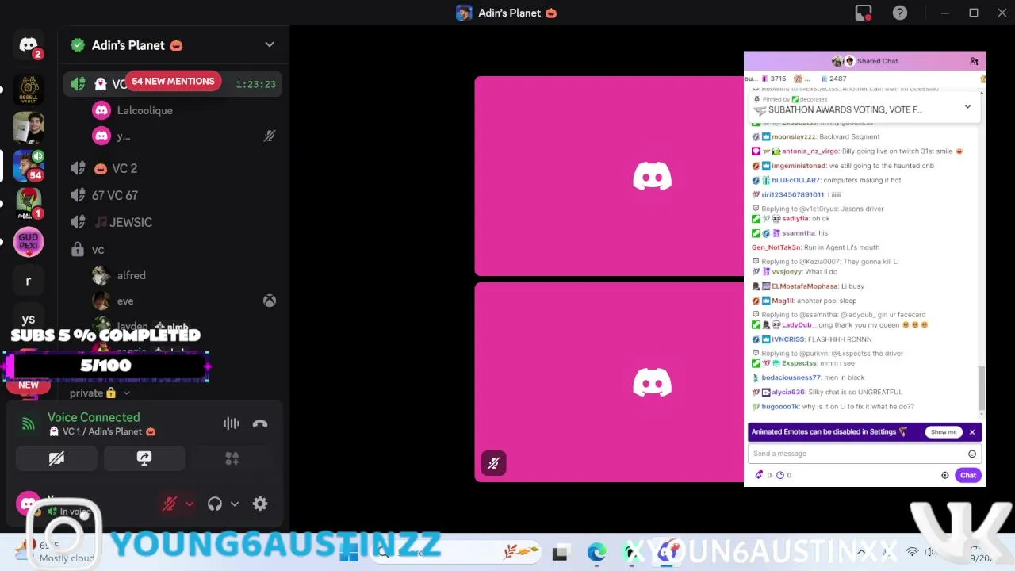Image resolution: width=1015 pixels, height=571 pixels.
Task: Open Microsoft Edge from the taskbar
Action: click(596, 553)
